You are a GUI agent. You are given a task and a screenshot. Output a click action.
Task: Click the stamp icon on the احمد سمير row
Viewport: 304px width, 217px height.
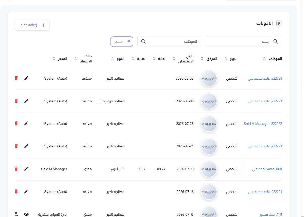click(16, 214)
